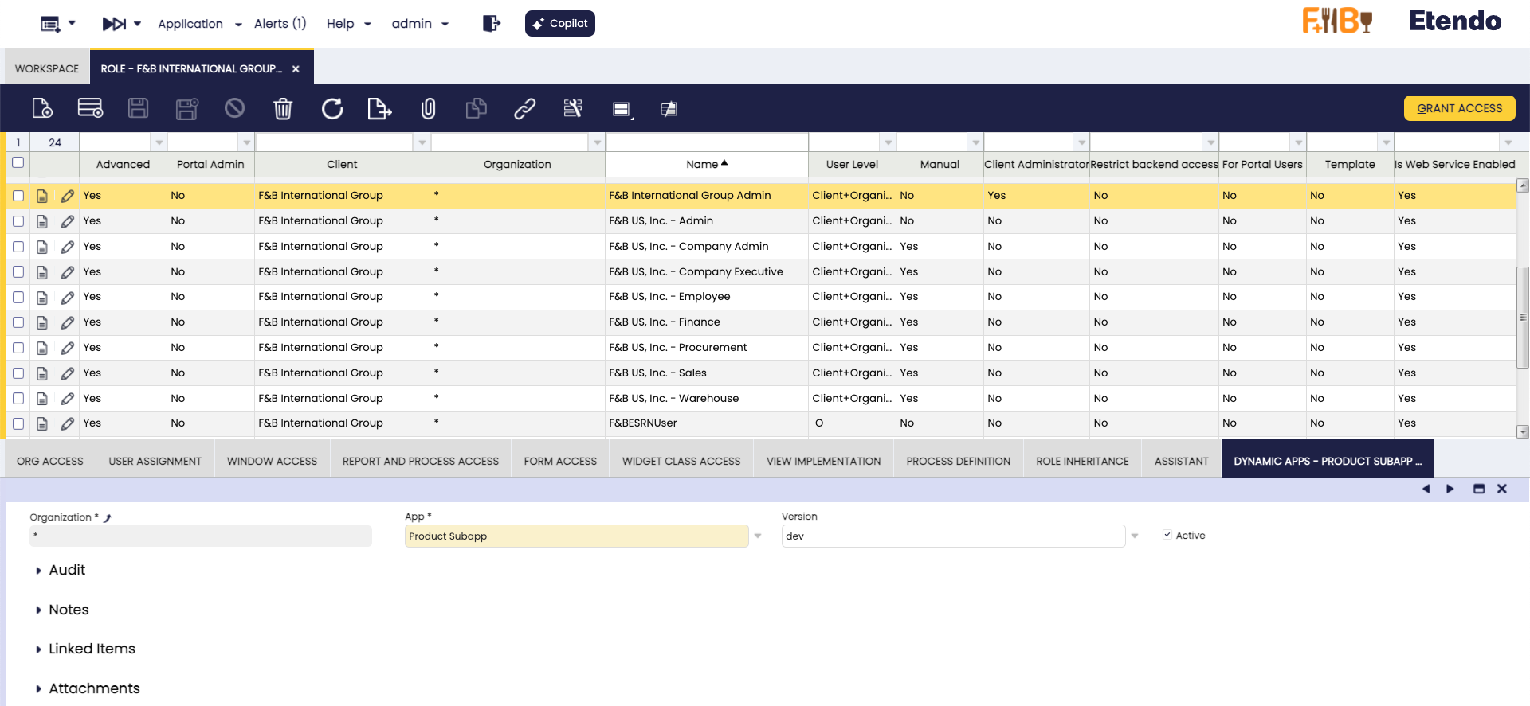Check the F&B US, Inc. - Company Executive row
The height and width of the screenshot is (706, 1530).
point(18,272)
